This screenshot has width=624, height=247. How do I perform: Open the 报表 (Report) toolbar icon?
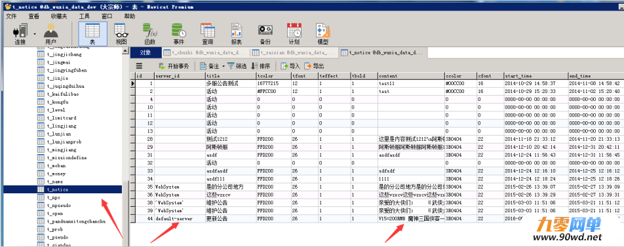pos(237,34)
